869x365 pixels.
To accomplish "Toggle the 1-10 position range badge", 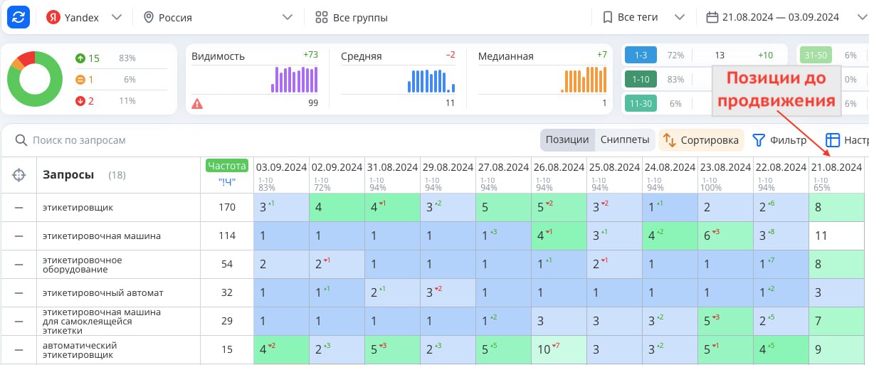I will point(641,80).
